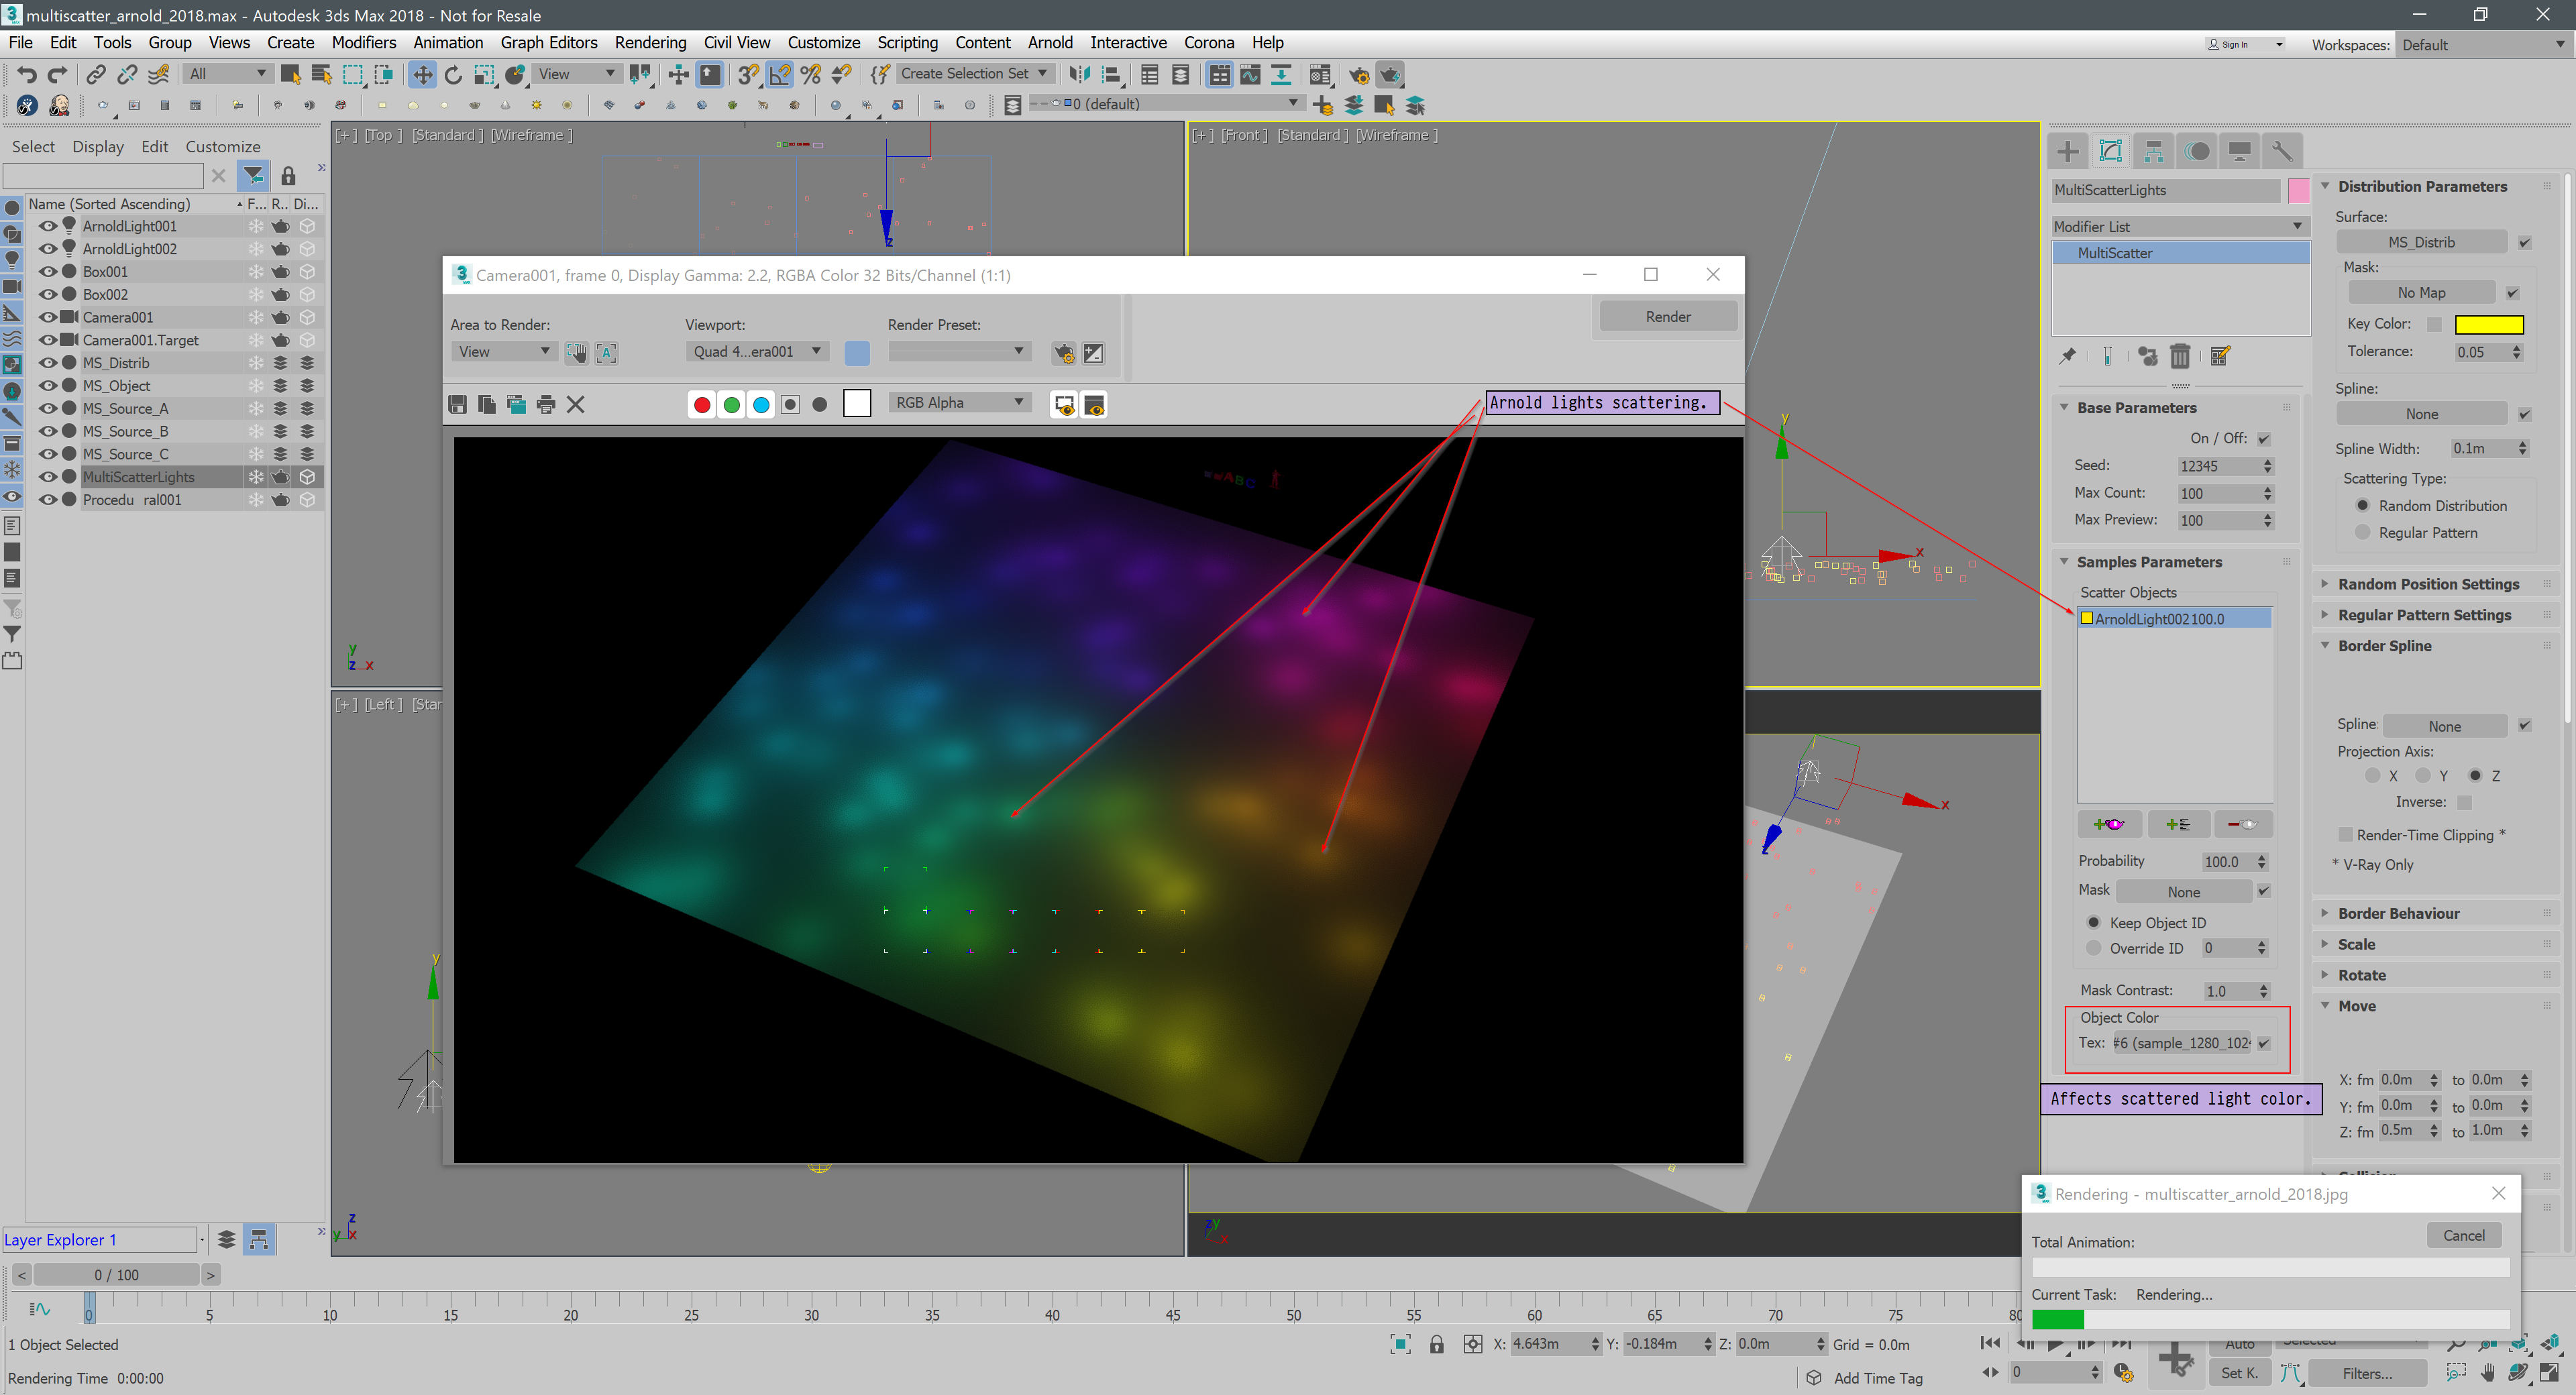Viewport: 2576px width, 1395px height.
Task: Open the Graph Editors menu
Action: 549,42
